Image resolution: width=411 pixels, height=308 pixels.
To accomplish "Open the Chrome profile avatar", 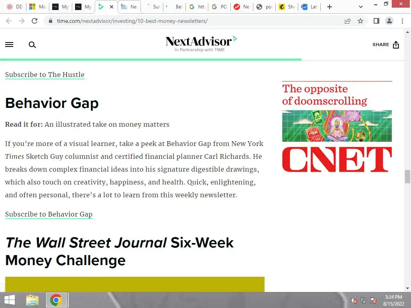I will (389, 21).
